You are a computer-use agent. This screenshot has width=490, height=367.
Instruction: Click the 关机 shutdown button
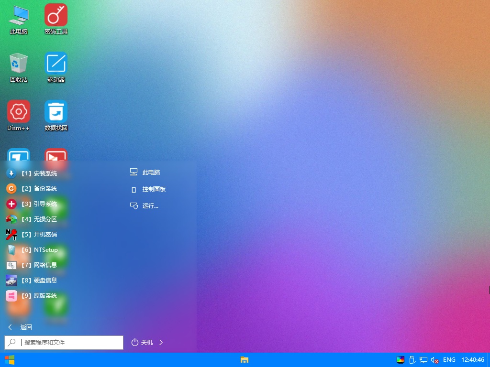[x=143, y=342]
